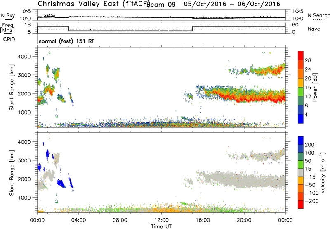Click the 'Nave' legend label
This screenshot has height=229, width=330.
pos(313,29)
